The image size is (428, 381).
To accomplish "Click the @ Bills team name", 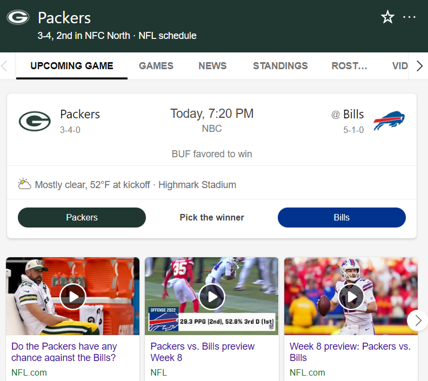I will coord(347,114).
